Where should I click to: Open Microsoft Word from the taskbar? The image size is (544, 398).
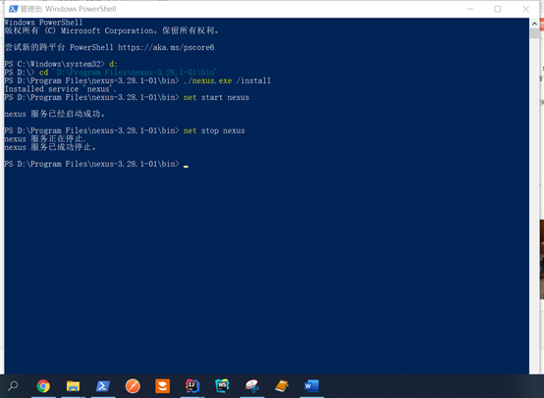pyautogui.click(x=311, y=386)
